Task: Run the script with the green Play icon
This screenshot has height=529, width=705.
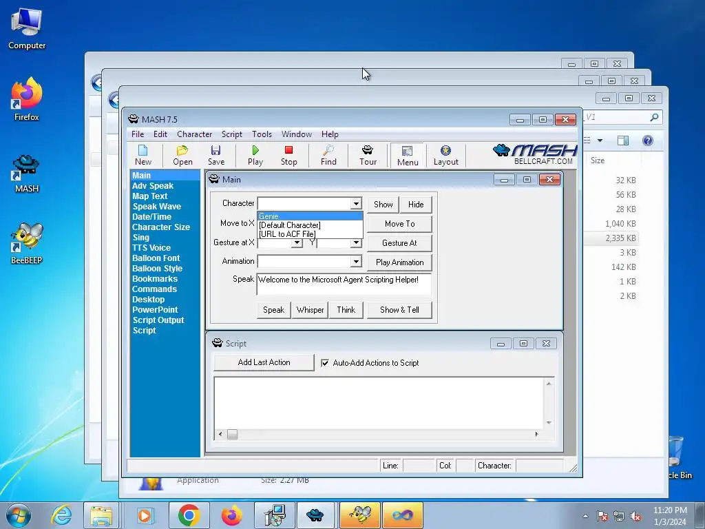Action: coord(255,156)
